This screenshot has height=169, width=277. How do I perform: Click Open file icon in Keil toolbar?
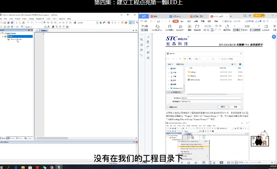click(5, 22)
